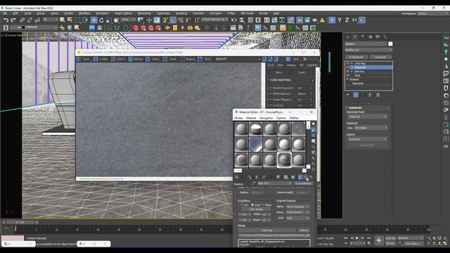This screenshot has width=450, height=253.
Task: Open the Modify tab in command panel
Action: [x=355, y=37]
